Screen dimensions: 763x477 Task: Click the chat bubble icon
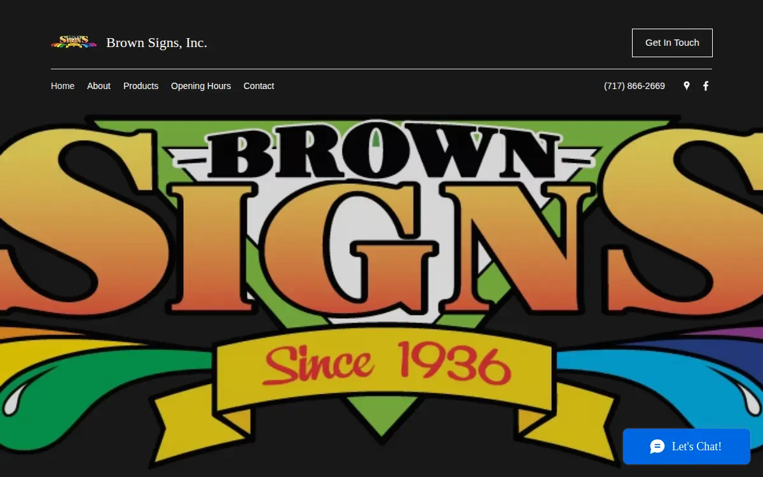(657, 446)
